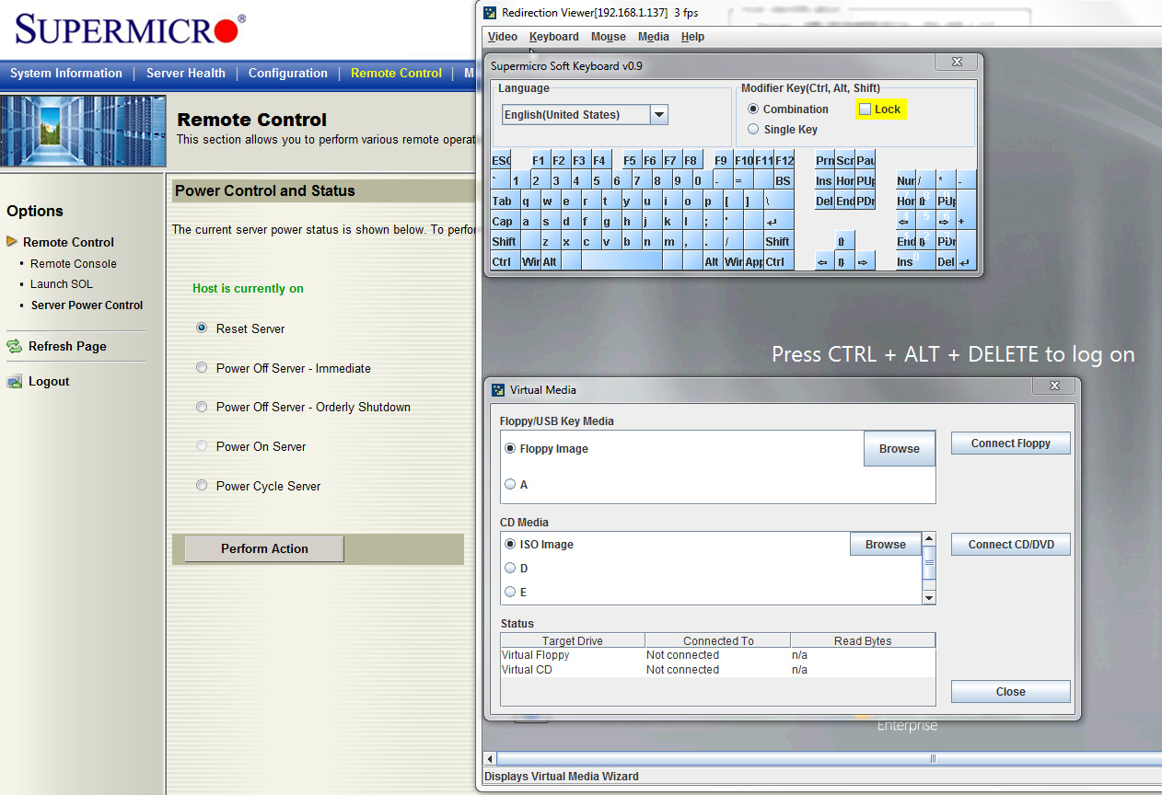Select the Power Cycle Server option
The image size is (1162, 795).
pos(201,486)
